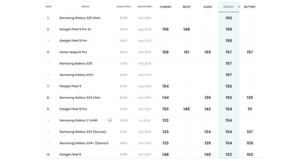Open the Samsung Galaxy S25+ row link
This screenshot has height=159, width=303.
pyautogui.click(x=77, y=75)
